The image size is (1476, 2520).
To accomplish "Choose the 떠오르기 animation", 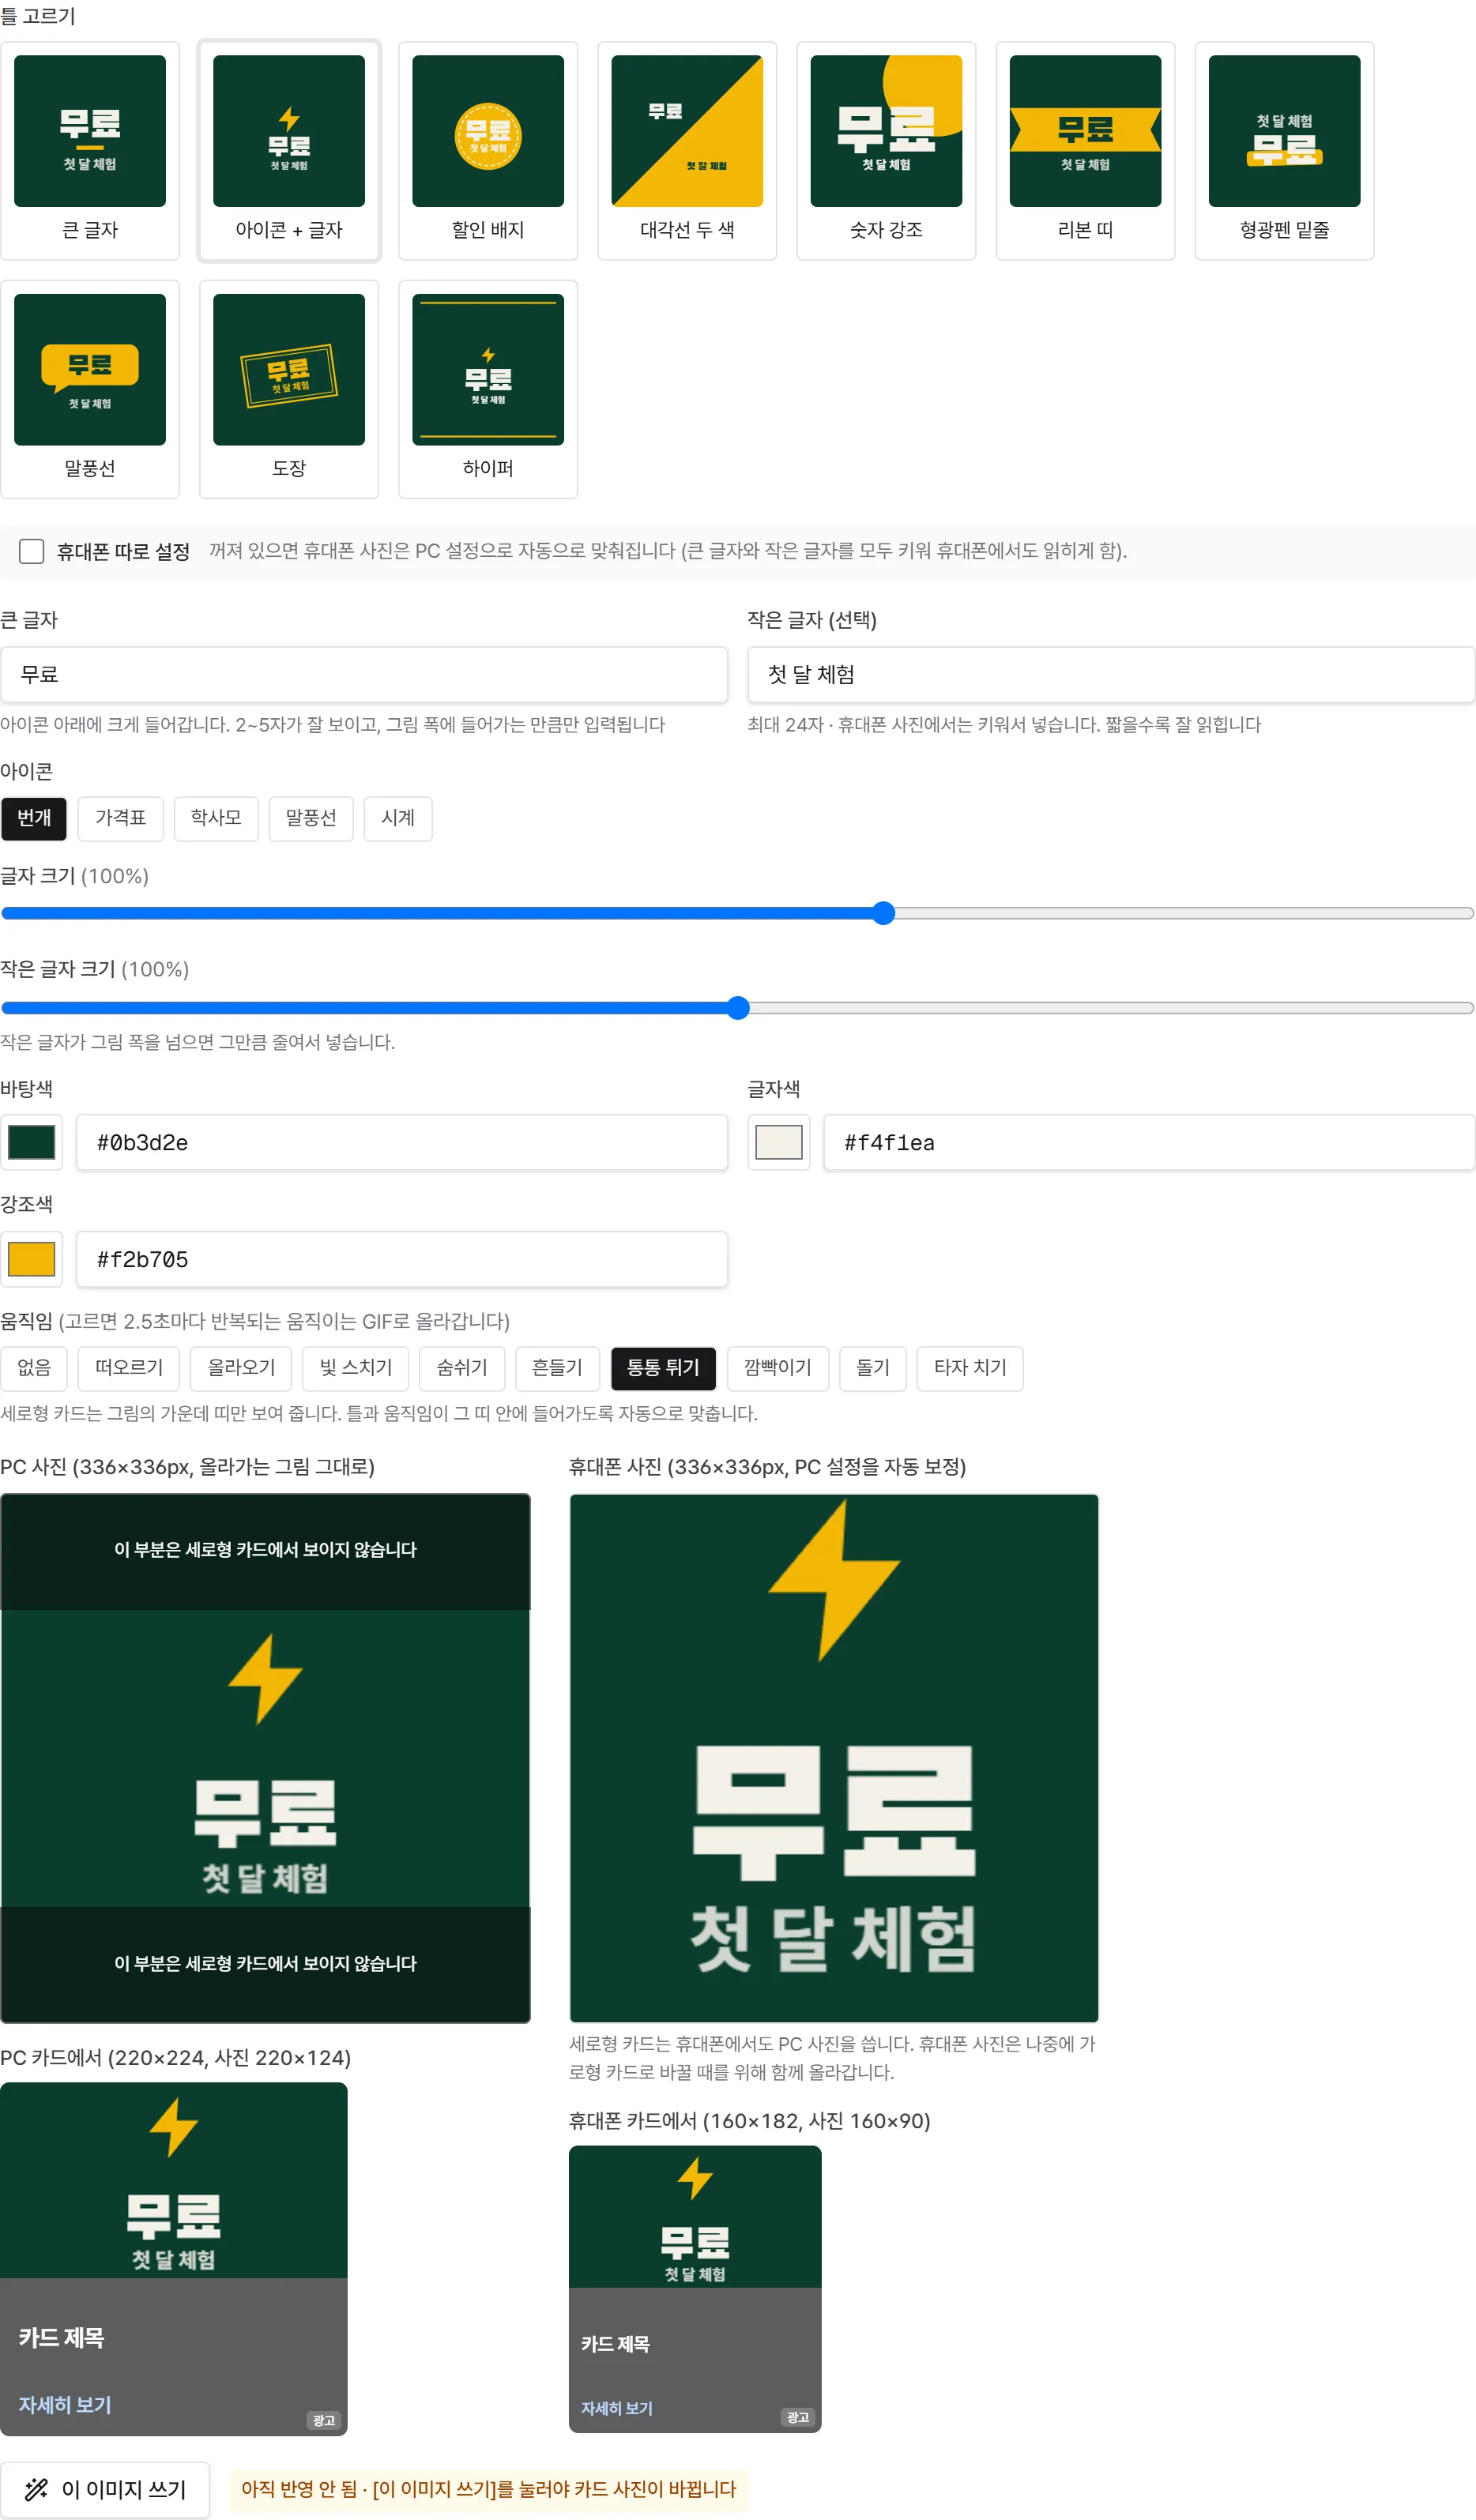I will 129,1368.
